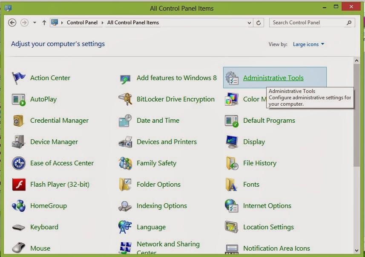Open the Family Safety icon

(x=125, y=163)
